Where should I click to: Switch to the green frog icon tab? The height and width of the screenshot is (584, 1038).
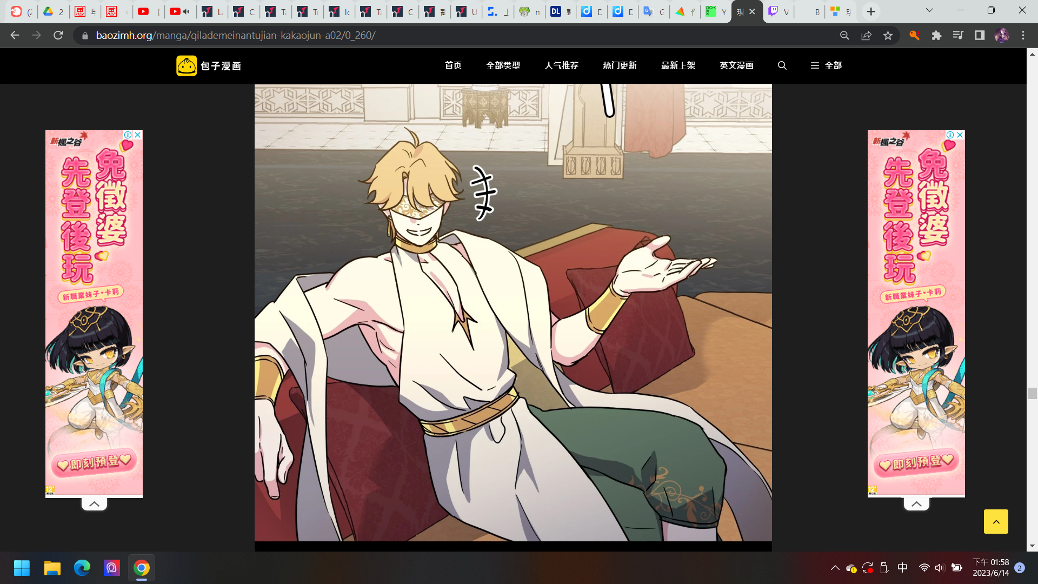coord(529,11)
